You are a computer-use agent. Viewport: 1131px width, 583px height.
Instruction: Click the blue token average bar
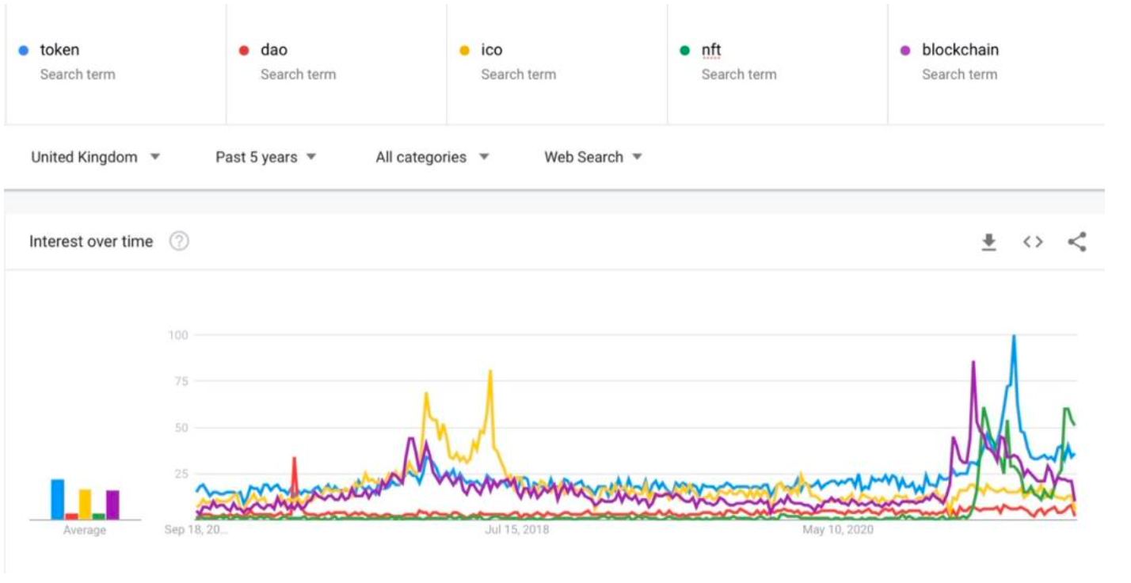pos(58,499)
